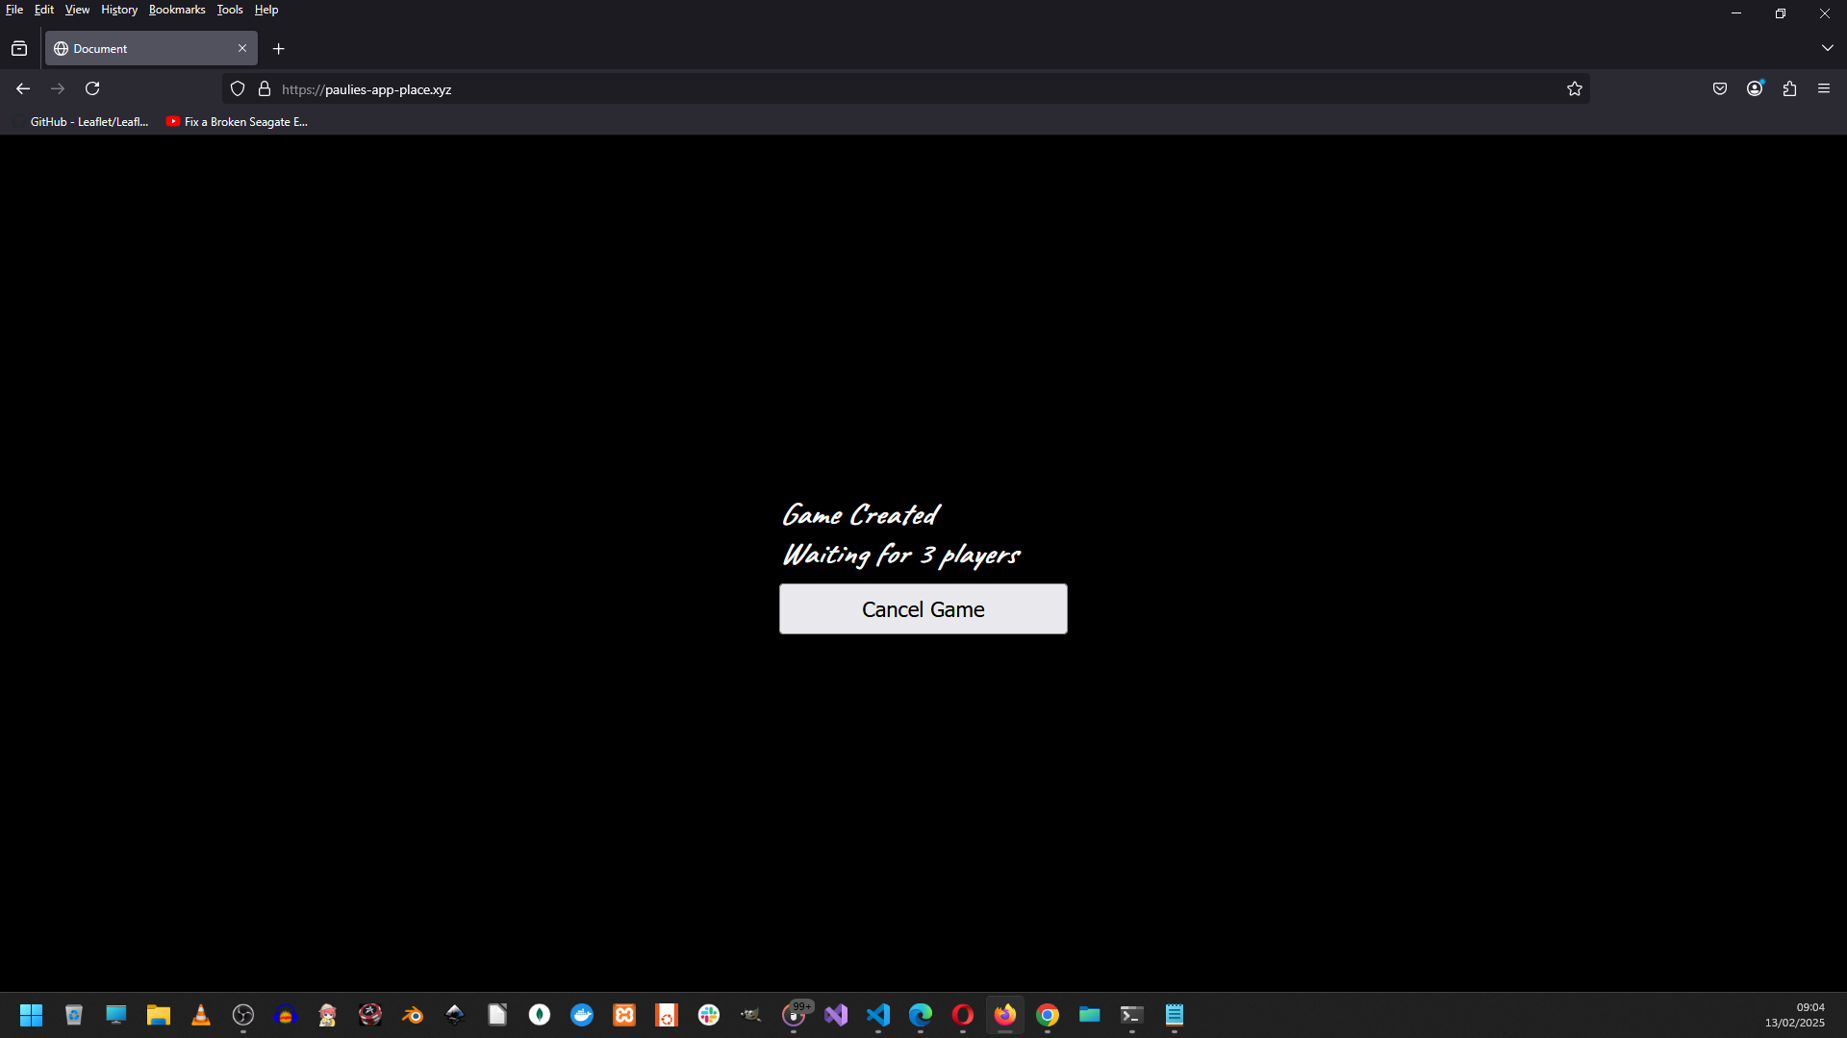Open Google Chrome from the taskbar
Screen dimensions: 1847x1038
point(1048,1015)
